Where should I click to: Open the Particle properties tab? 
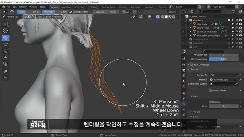[x=184, y=104]
